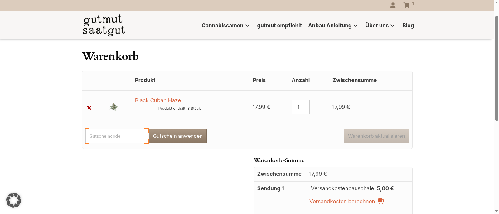Click the Warenkorb aktualisieren button
Screen dimensions: 499x214
click(x=376, y=136)
